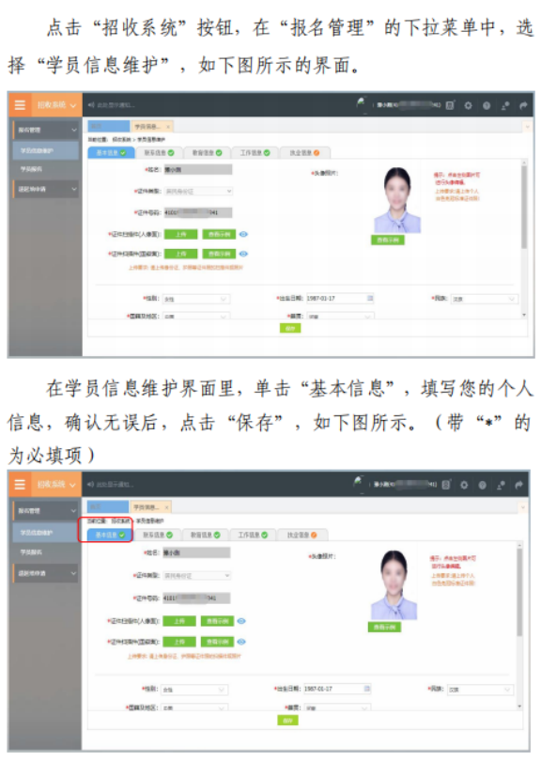
Task: Collapse the 报名管理 sidebar group in upper screenshot
Action: tap(46, 130)
